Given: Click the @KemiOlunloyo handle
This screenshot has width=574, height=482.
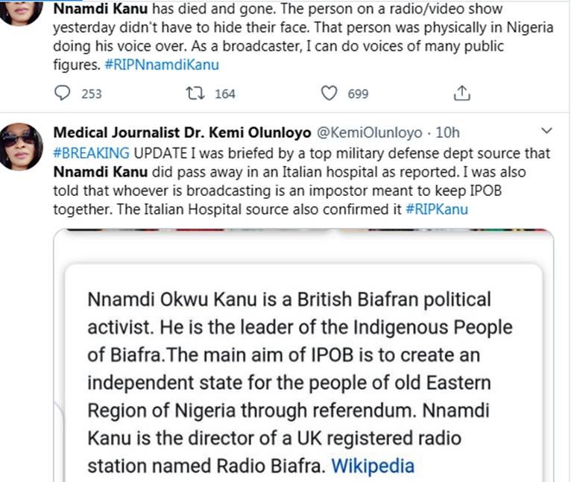Looking at the screenshot, I should (370, 133).
